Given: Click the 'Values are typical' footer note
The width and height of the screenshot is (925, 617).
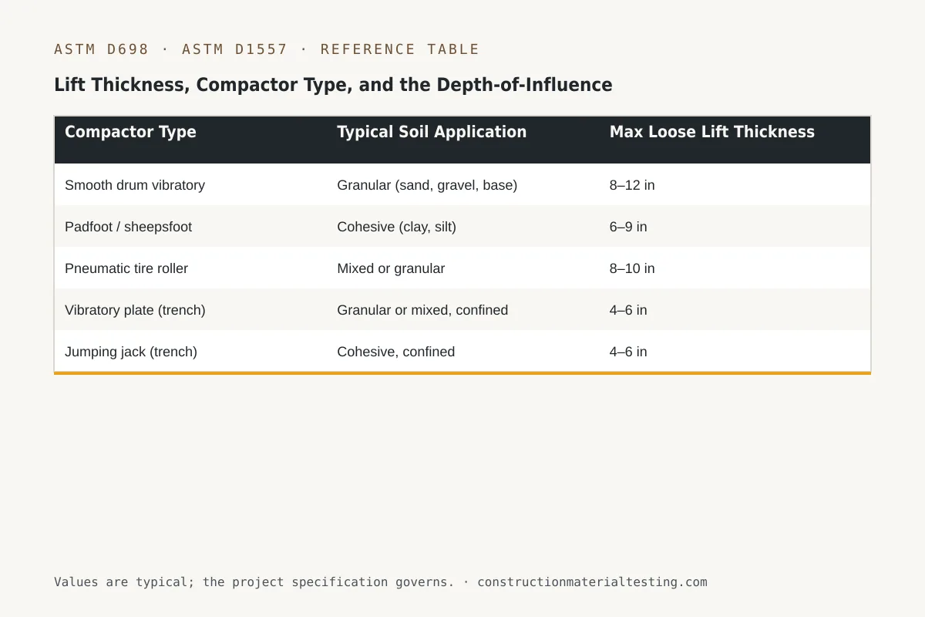Looking at the screenshot, I should [380, 582].
